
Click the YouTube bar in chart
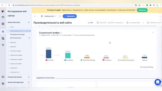click(x=49, y=54)
